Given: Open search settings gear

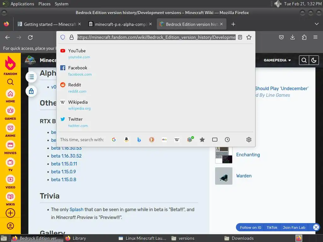Looking at the screenshot, I should 249,140.
